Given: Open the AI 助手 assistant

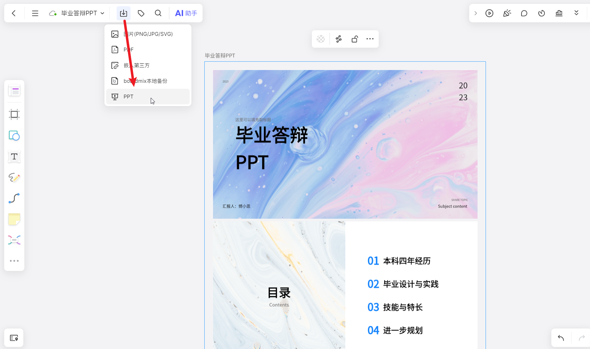Looking at the screenshot, I should pos(186,13).
